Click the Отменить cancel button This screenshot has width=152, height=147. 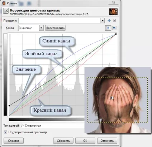coord(107,141)
